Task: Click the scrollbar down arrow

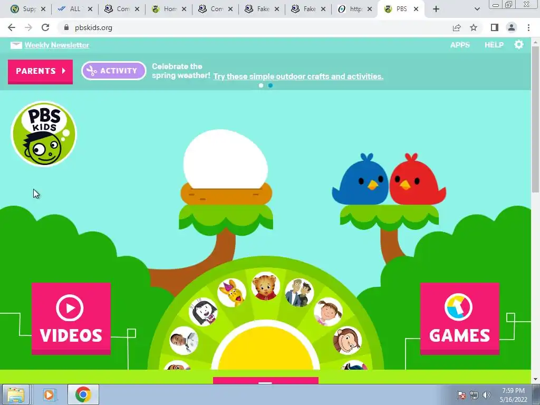Action: click(x=535, y=380)
